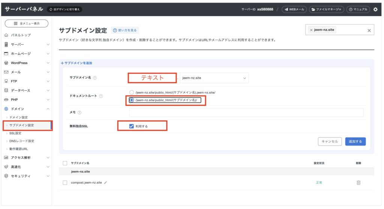Open SSL設定 in the sidebar
Screen dimensions: 384x209
pos(15,133)
